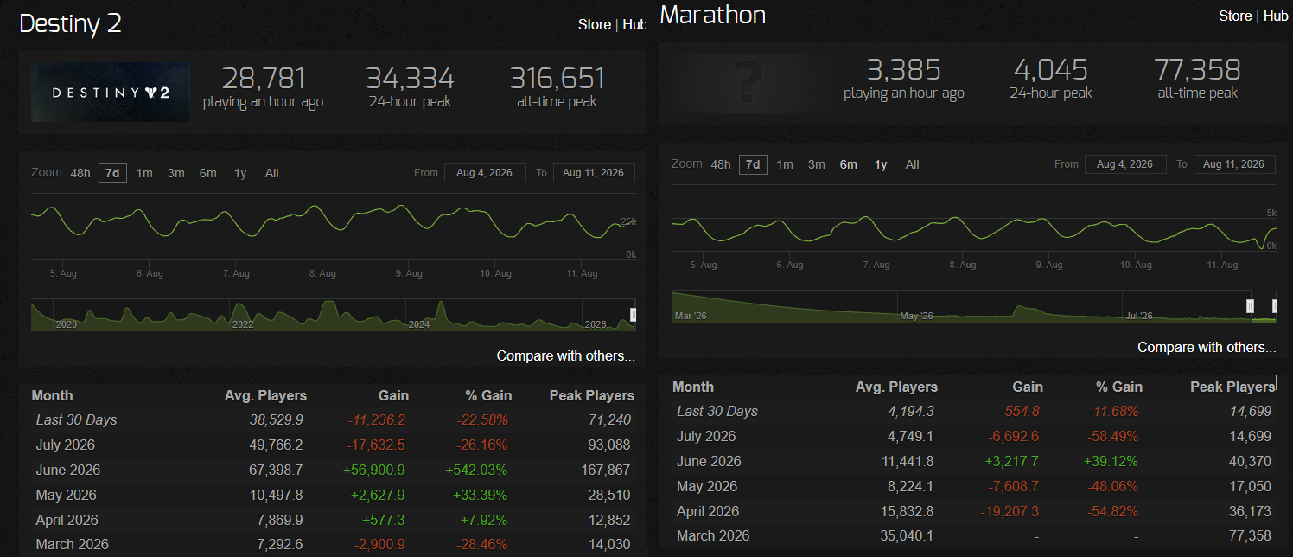Click +542.03% gain value in Destiny 2 table

476,470
